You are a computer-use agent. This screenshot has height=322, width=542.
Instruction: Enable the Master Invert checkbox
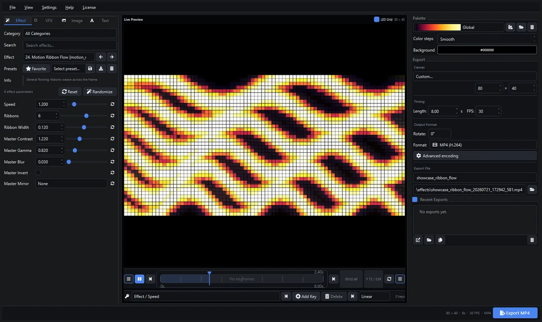pyautogui.click(x=38, y=173)
